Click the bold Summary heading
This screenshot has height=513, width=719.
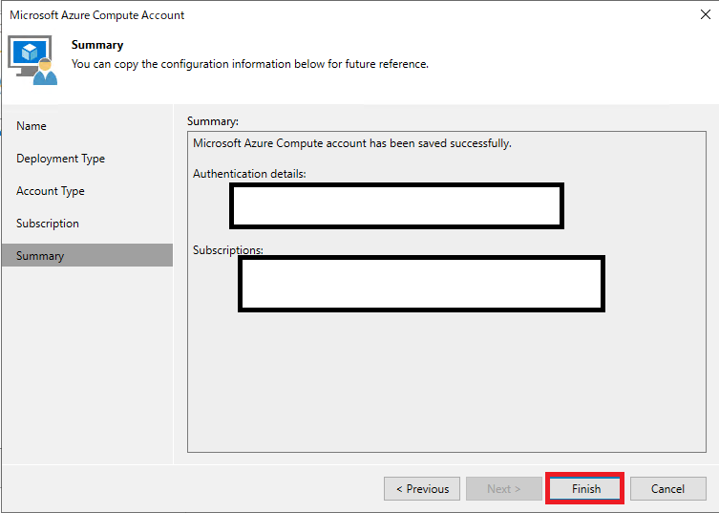click(97, 45)
